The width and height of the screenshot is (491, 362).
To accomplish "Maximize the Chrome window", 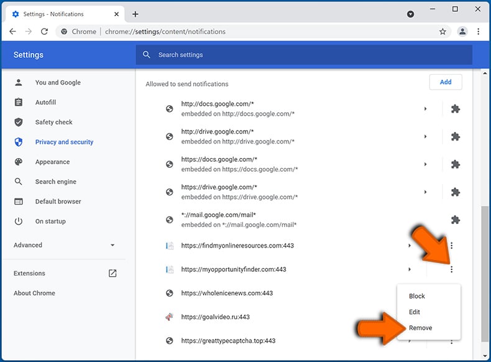I will pyautogui.click(x=455, y=9).
